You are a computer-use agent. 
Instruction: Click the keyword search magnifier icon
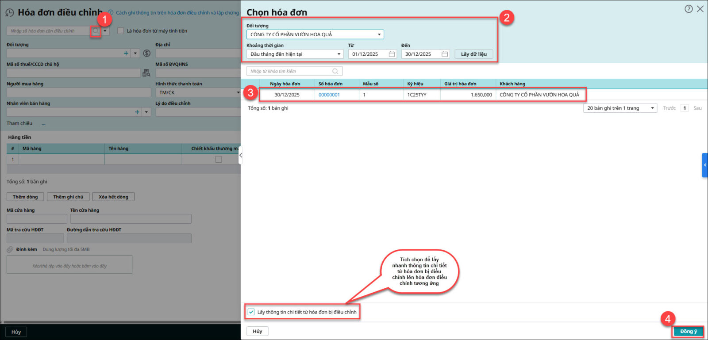335,71
